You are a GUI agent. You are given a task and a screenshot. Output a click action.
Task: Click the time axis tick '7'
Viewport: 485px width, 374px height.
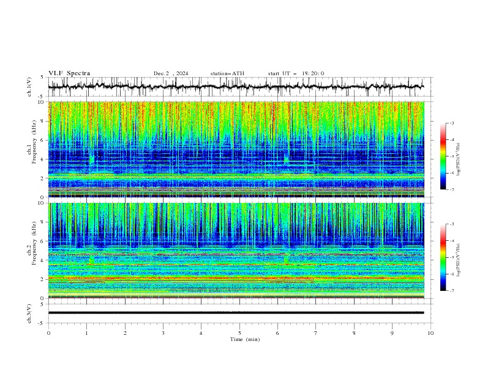316,333
